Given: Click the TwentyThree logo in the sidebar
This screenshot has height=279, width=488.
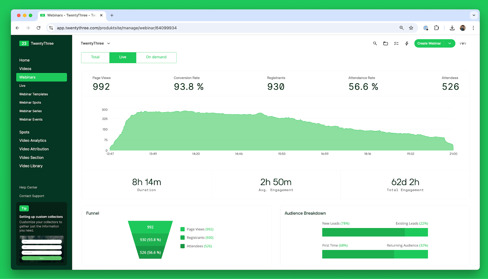Looking at the screenshot, I should [37, 44].
